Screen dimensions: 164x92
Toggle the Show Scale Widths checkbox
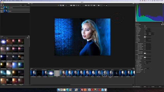[145, 70]
